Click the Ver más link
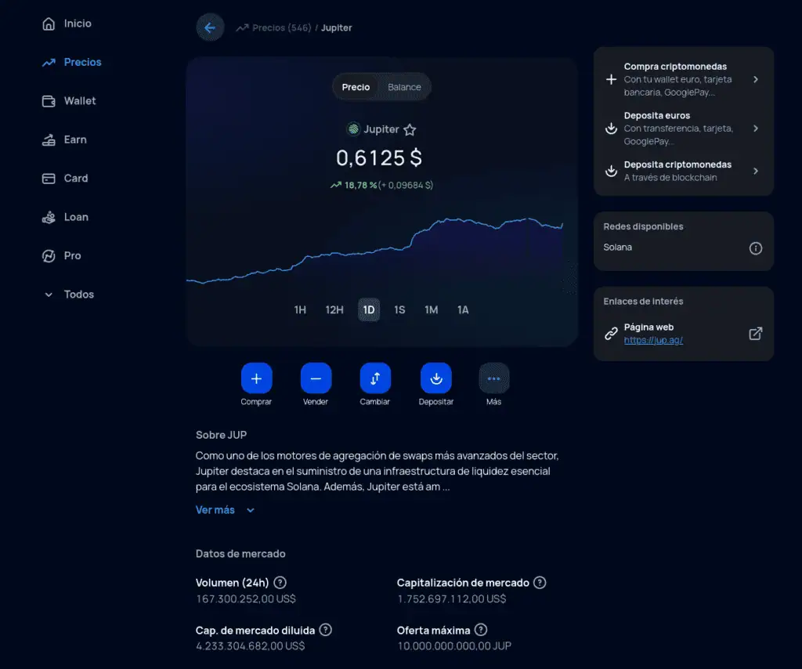The width and height of the screenshot is (802, 669). coord(215,510)
